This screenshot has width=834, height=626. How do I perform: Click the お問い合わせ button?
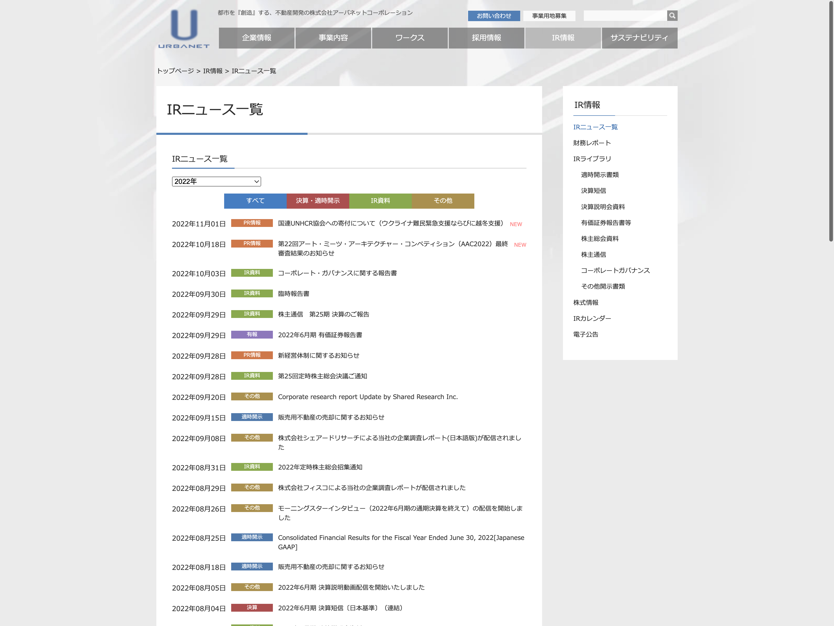[x=494, y=16]
